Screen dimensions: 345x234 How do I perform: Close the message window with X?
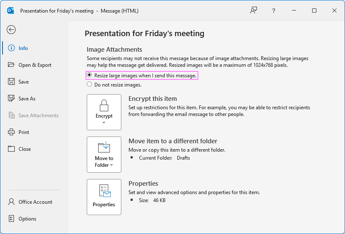334,11
